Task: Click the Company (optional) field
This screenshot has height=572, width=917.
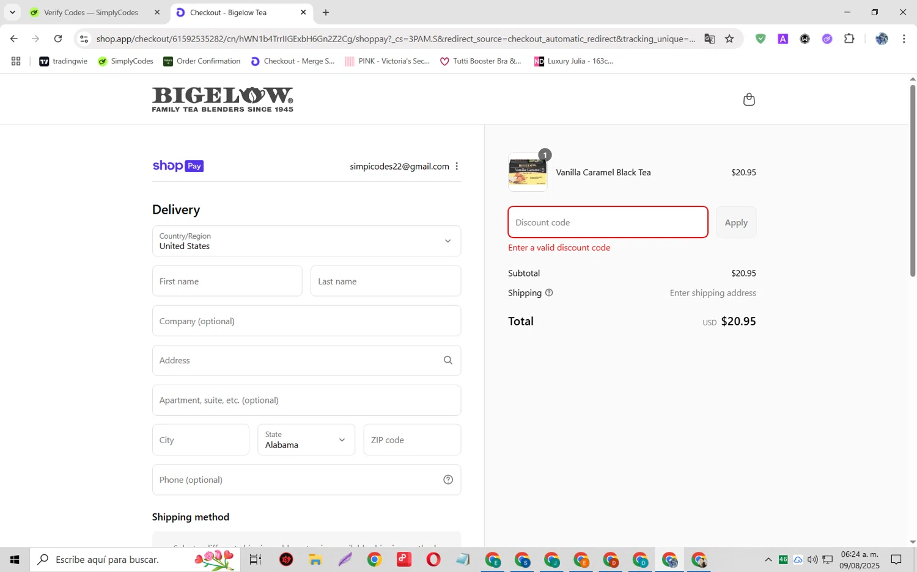Action: point(306,320)
